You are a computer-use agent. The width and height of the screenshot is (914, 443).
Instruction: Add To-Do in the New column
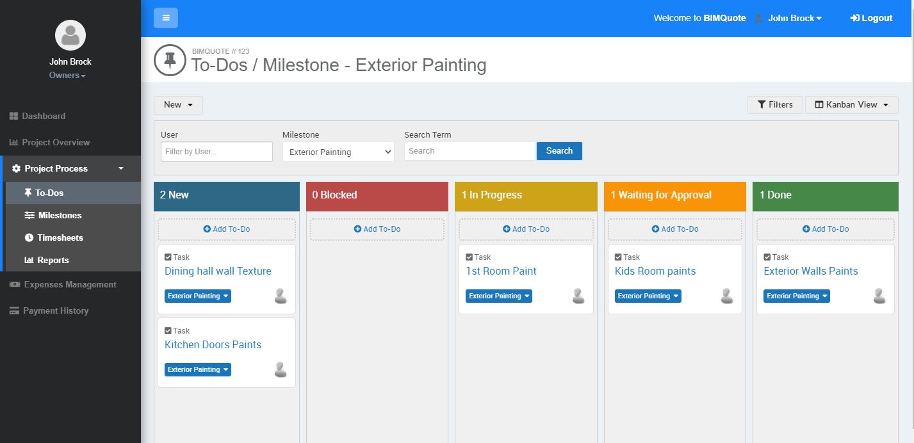coord(227,229)
